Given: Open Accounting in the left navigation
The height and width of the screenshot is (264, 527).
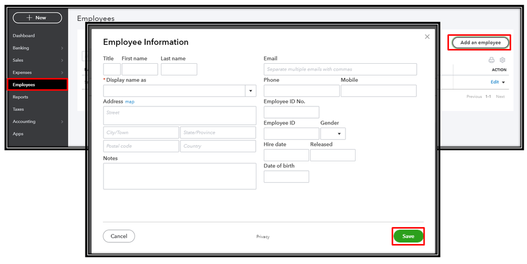Looking at the screenshot, I should 24,122.
